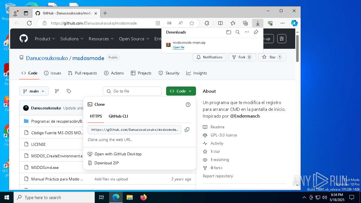Image resolution: width=361 pixels, height=203 pixels.
Task: Open the Readme link
Action: click(x=217, y=127)
